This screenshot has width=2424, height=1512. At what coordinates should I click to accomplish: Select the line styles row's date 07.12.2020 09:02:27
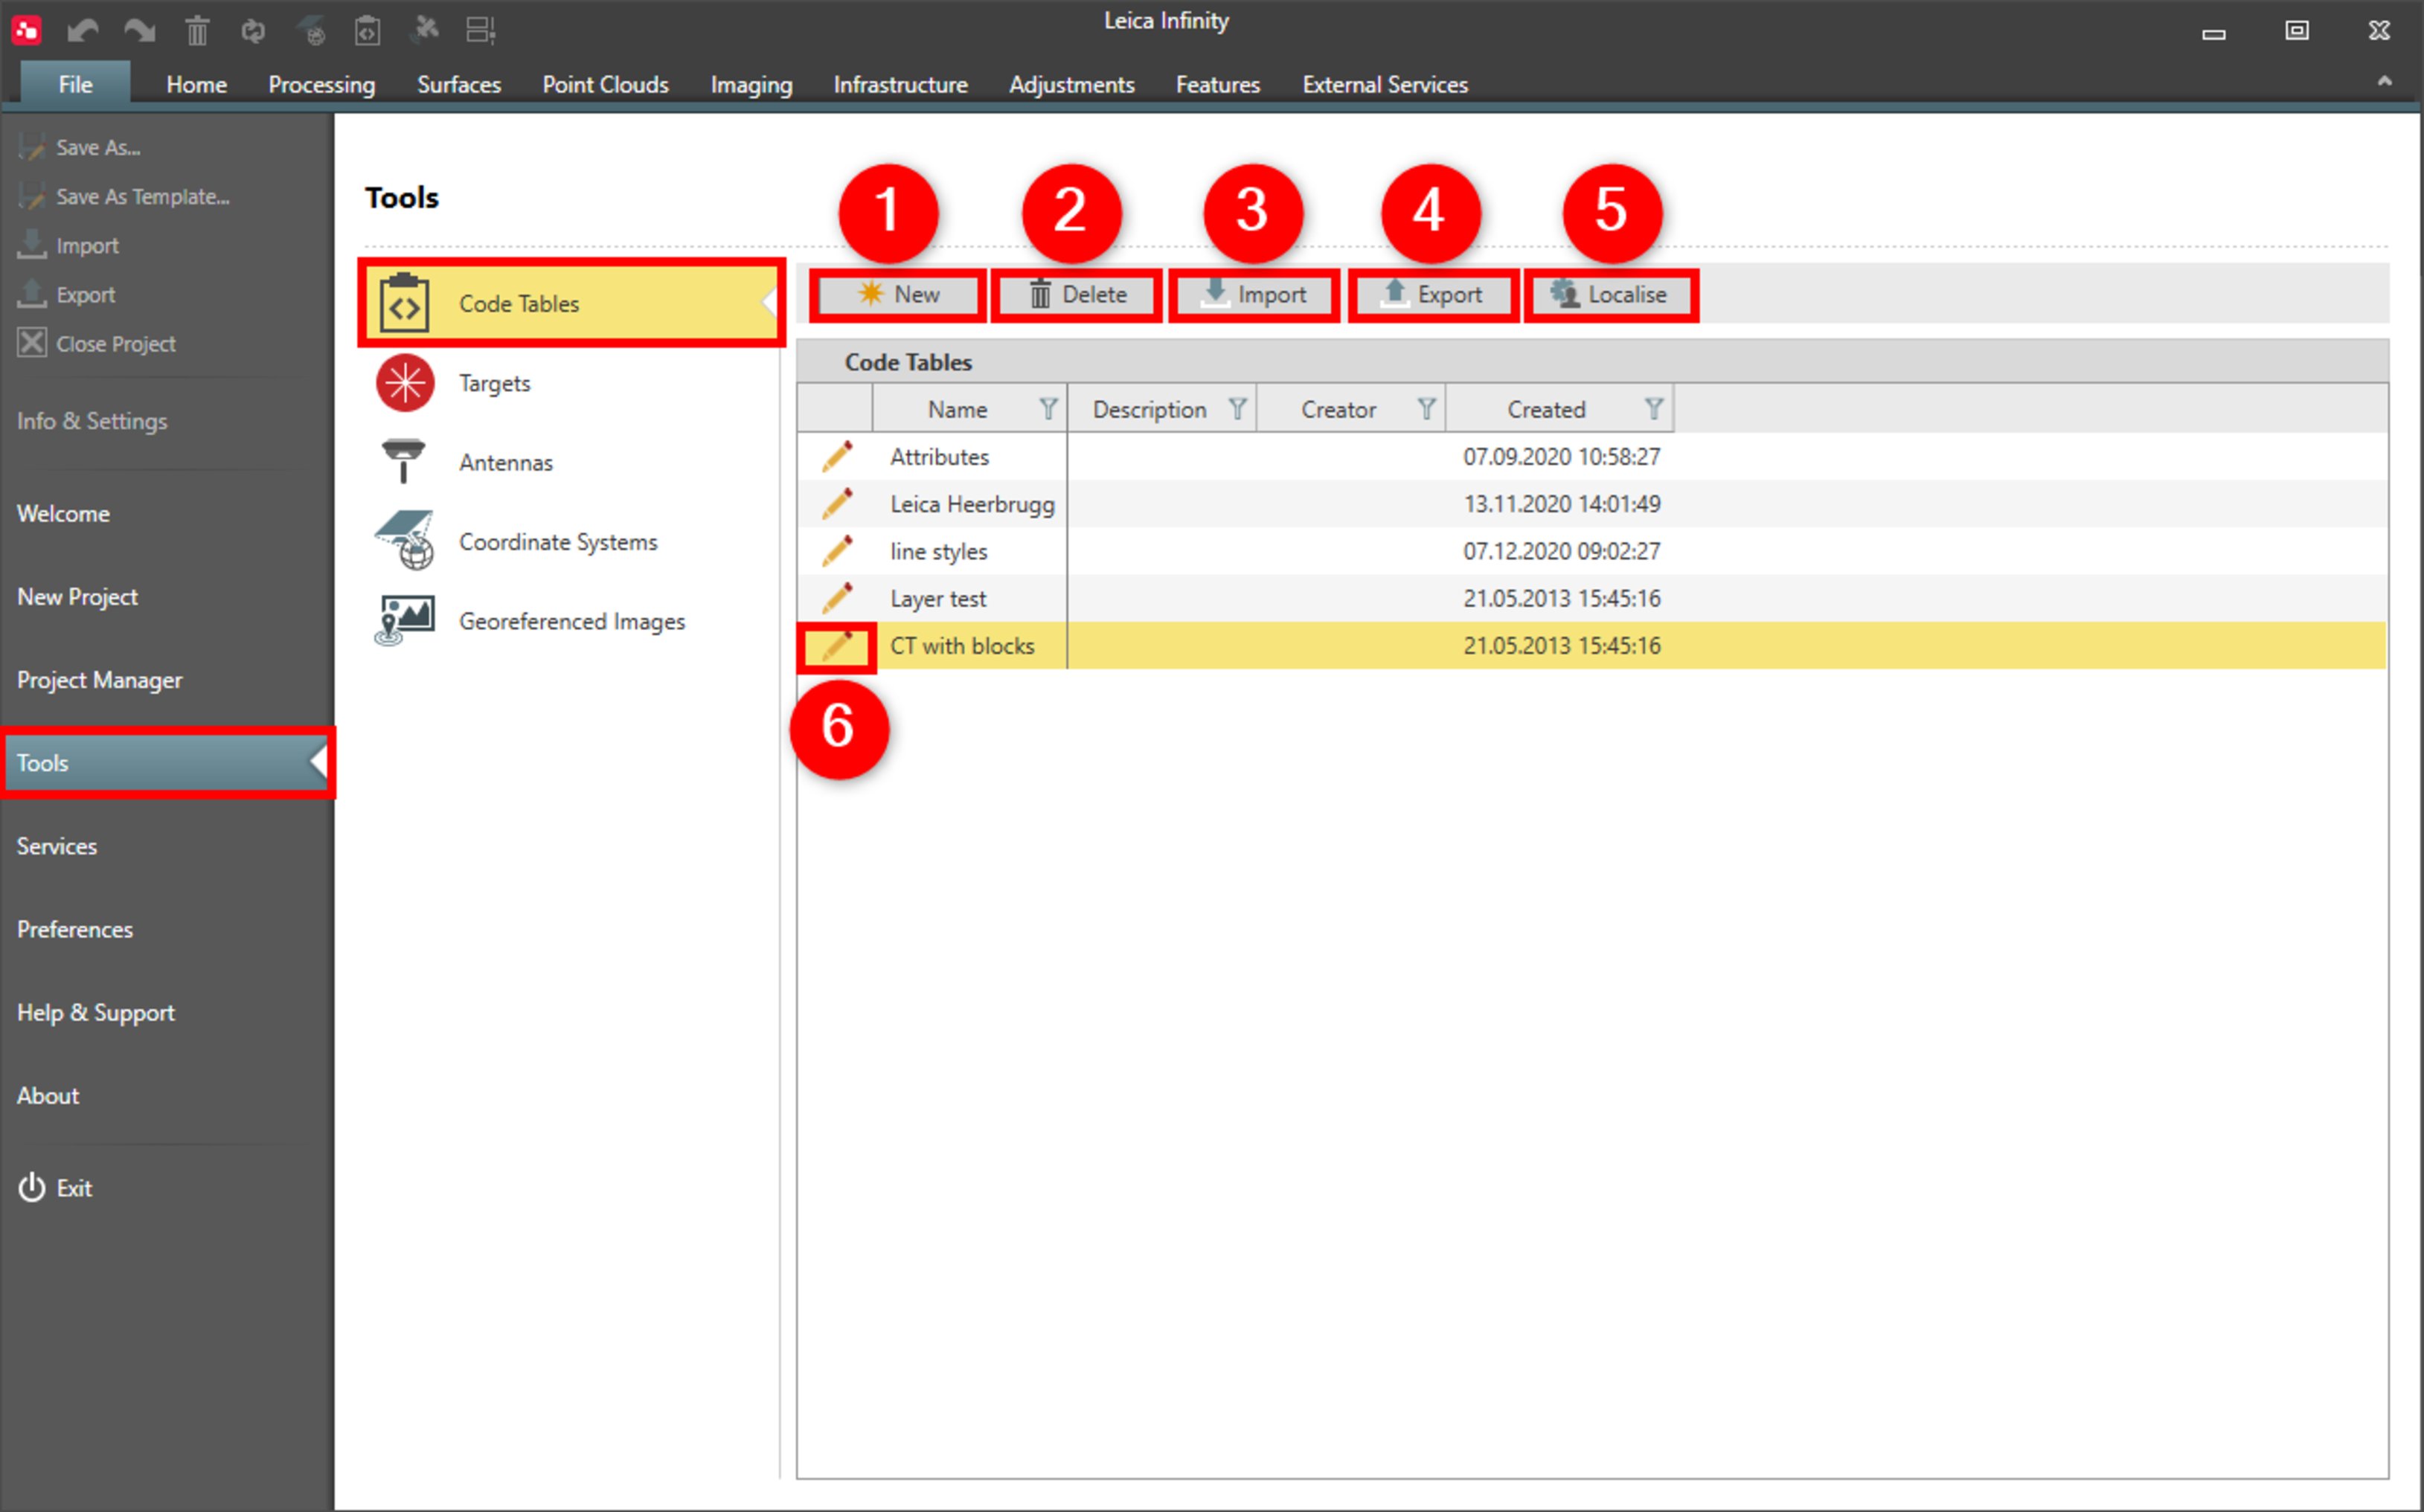point(1561,550)
